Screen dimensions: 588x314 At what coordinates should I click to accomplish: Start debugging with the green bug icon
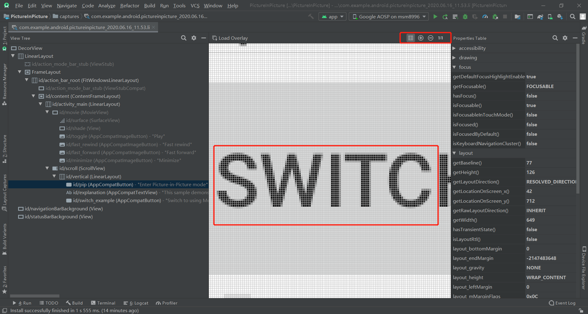[x=465, y=17]
